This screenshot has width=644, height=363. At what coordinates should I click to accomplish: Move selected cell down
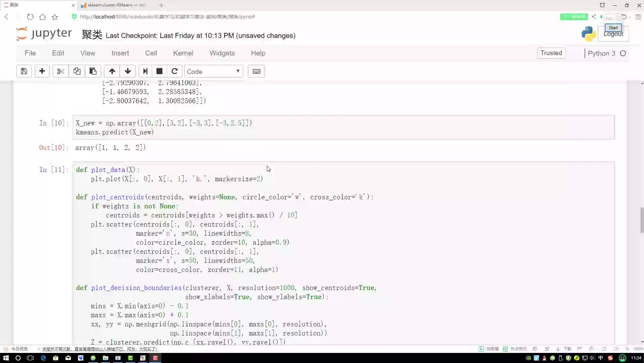point(128,71)
